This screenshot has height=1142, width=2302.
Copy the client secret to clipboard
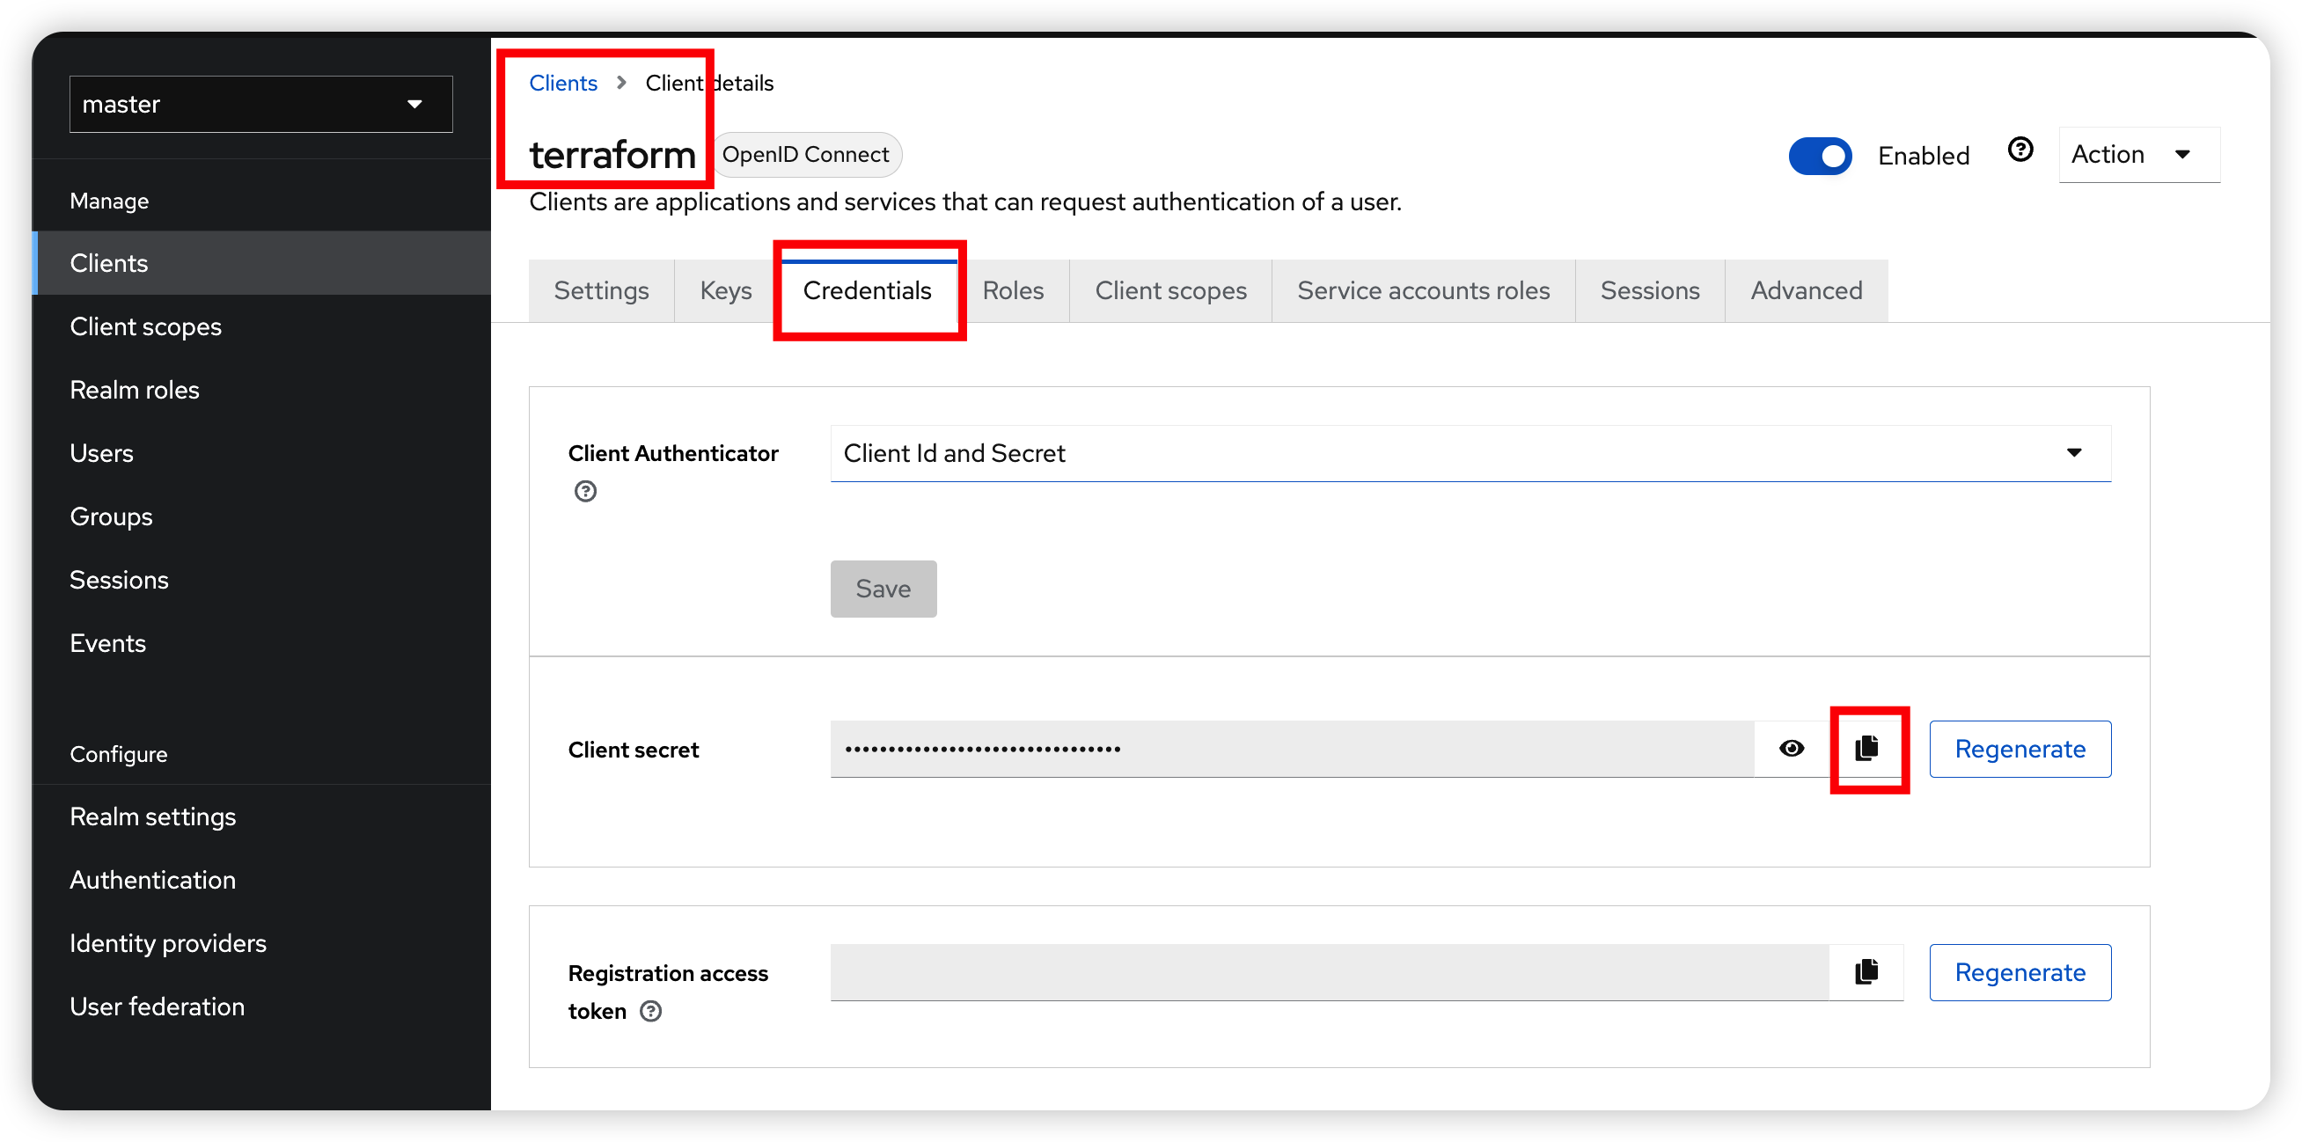tap(1866, 749)
